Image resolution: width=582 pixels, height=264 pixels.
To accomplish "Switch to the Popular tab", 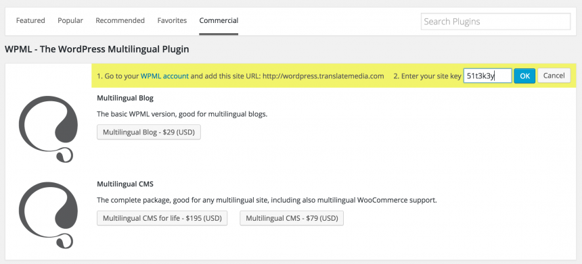I will point(70,21).
